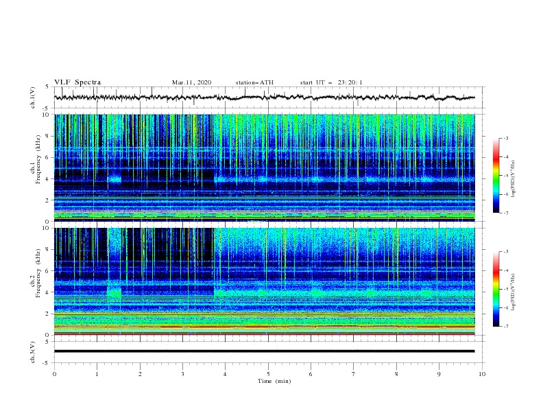This screenshot has width=543, height=420.
Task: Click the "VLF Spectra" title text
Action: (x=77, y=82)
